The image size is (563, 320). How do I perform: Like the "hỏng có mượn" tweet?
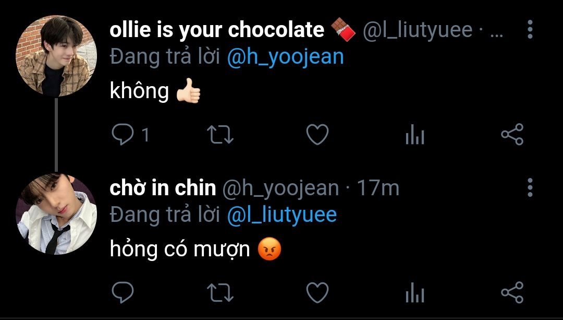point(317,292)
